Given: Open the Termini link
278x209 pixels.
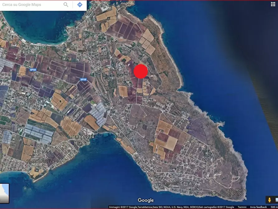Looking at the screenshot, I should [242, 207].
